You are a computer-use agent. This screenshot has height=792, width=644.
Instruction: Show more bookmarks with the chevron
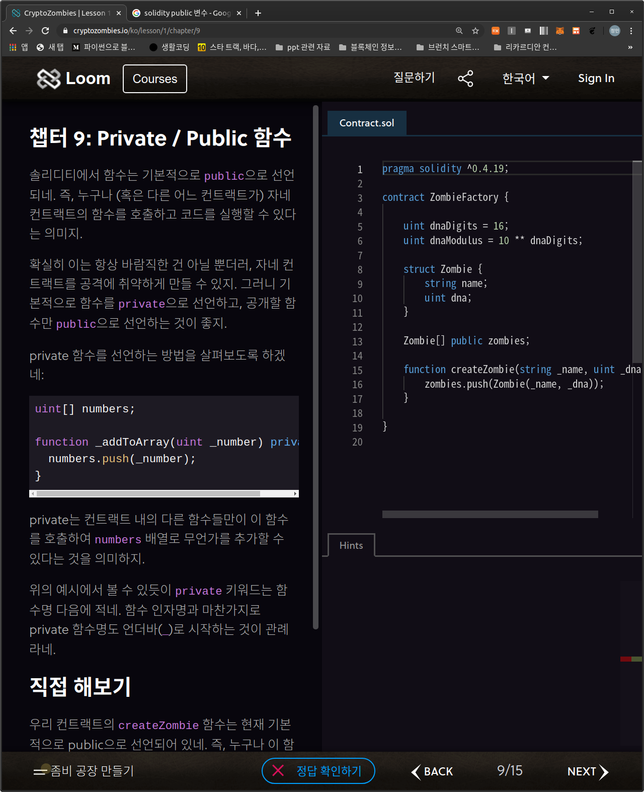click(x=630, y=47)
